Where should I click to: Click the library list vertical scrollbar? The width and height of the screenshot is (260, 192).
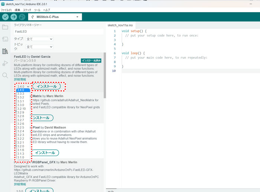[105, 75]
